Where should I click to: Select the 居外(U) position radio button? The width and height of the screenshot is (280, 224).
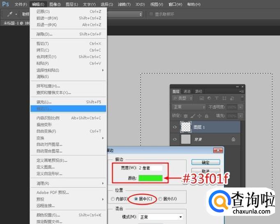tap(161, 199)
